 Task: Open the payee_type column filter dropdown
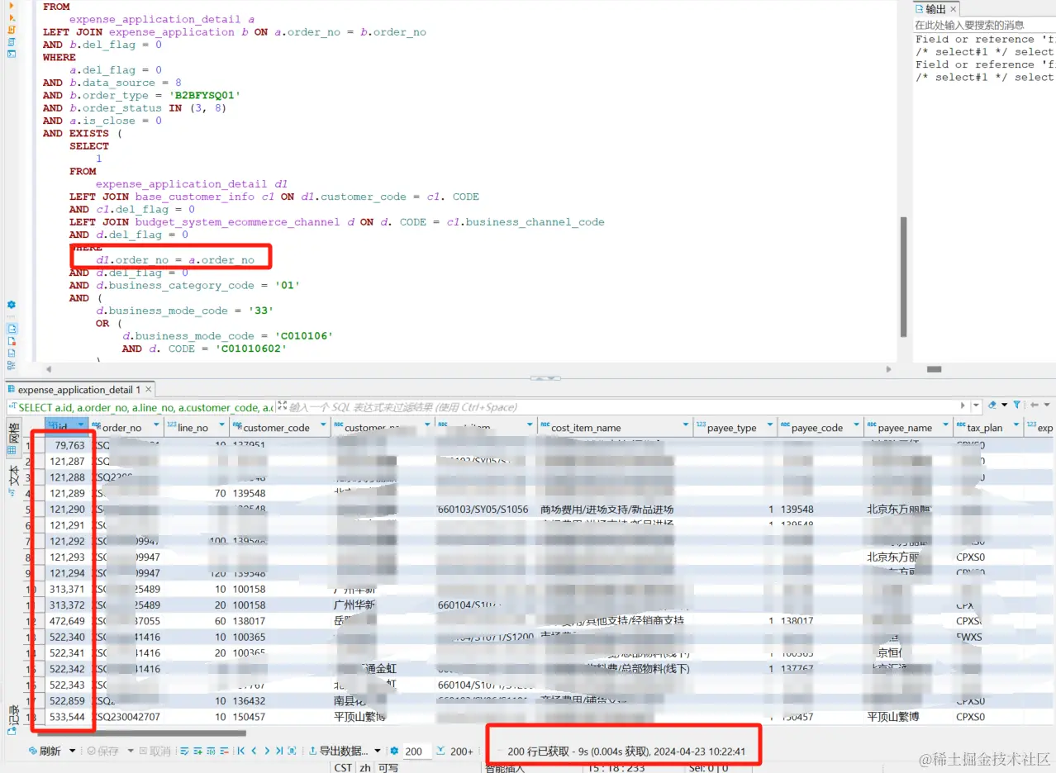click(768, 424)
